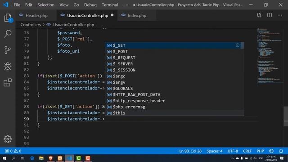Click the suggestion list scrollbar
288x162 pixels.
click(242, 45)
